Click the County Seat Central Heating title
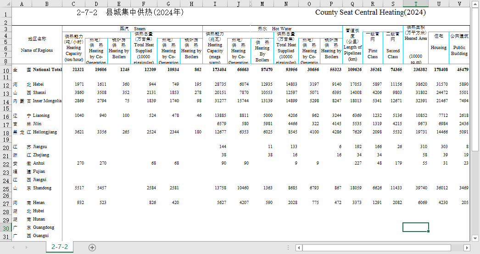Image resolution: width=480 pixels, height=254 pixels. click(370, 12)
